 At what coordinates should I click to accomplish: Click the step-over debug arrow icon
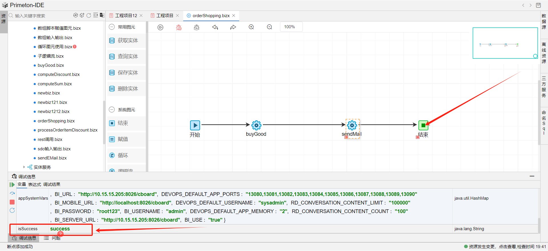pos(12,193)
